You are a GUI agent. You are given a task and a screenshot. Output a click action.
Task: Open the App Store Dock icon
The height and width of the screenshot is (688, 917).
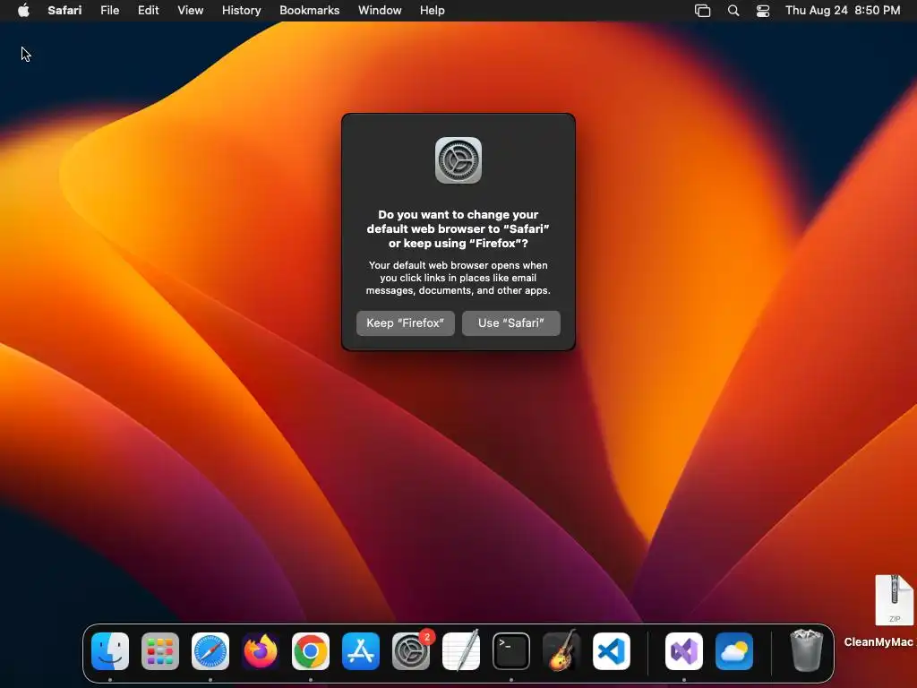(x=361, y=651)
